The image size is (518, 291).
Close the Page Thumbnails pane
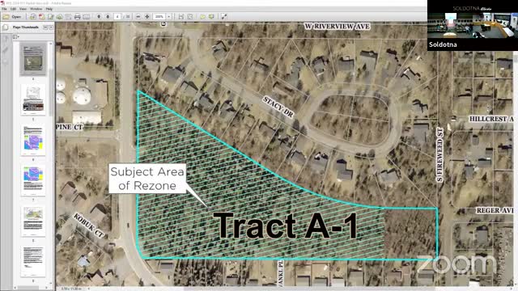pyautogui.click(x=51, y=27)
